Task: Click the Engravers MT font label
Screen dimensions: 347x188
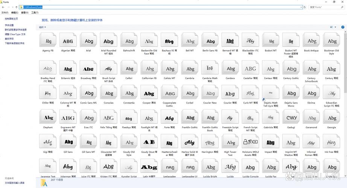Action: 68,129
